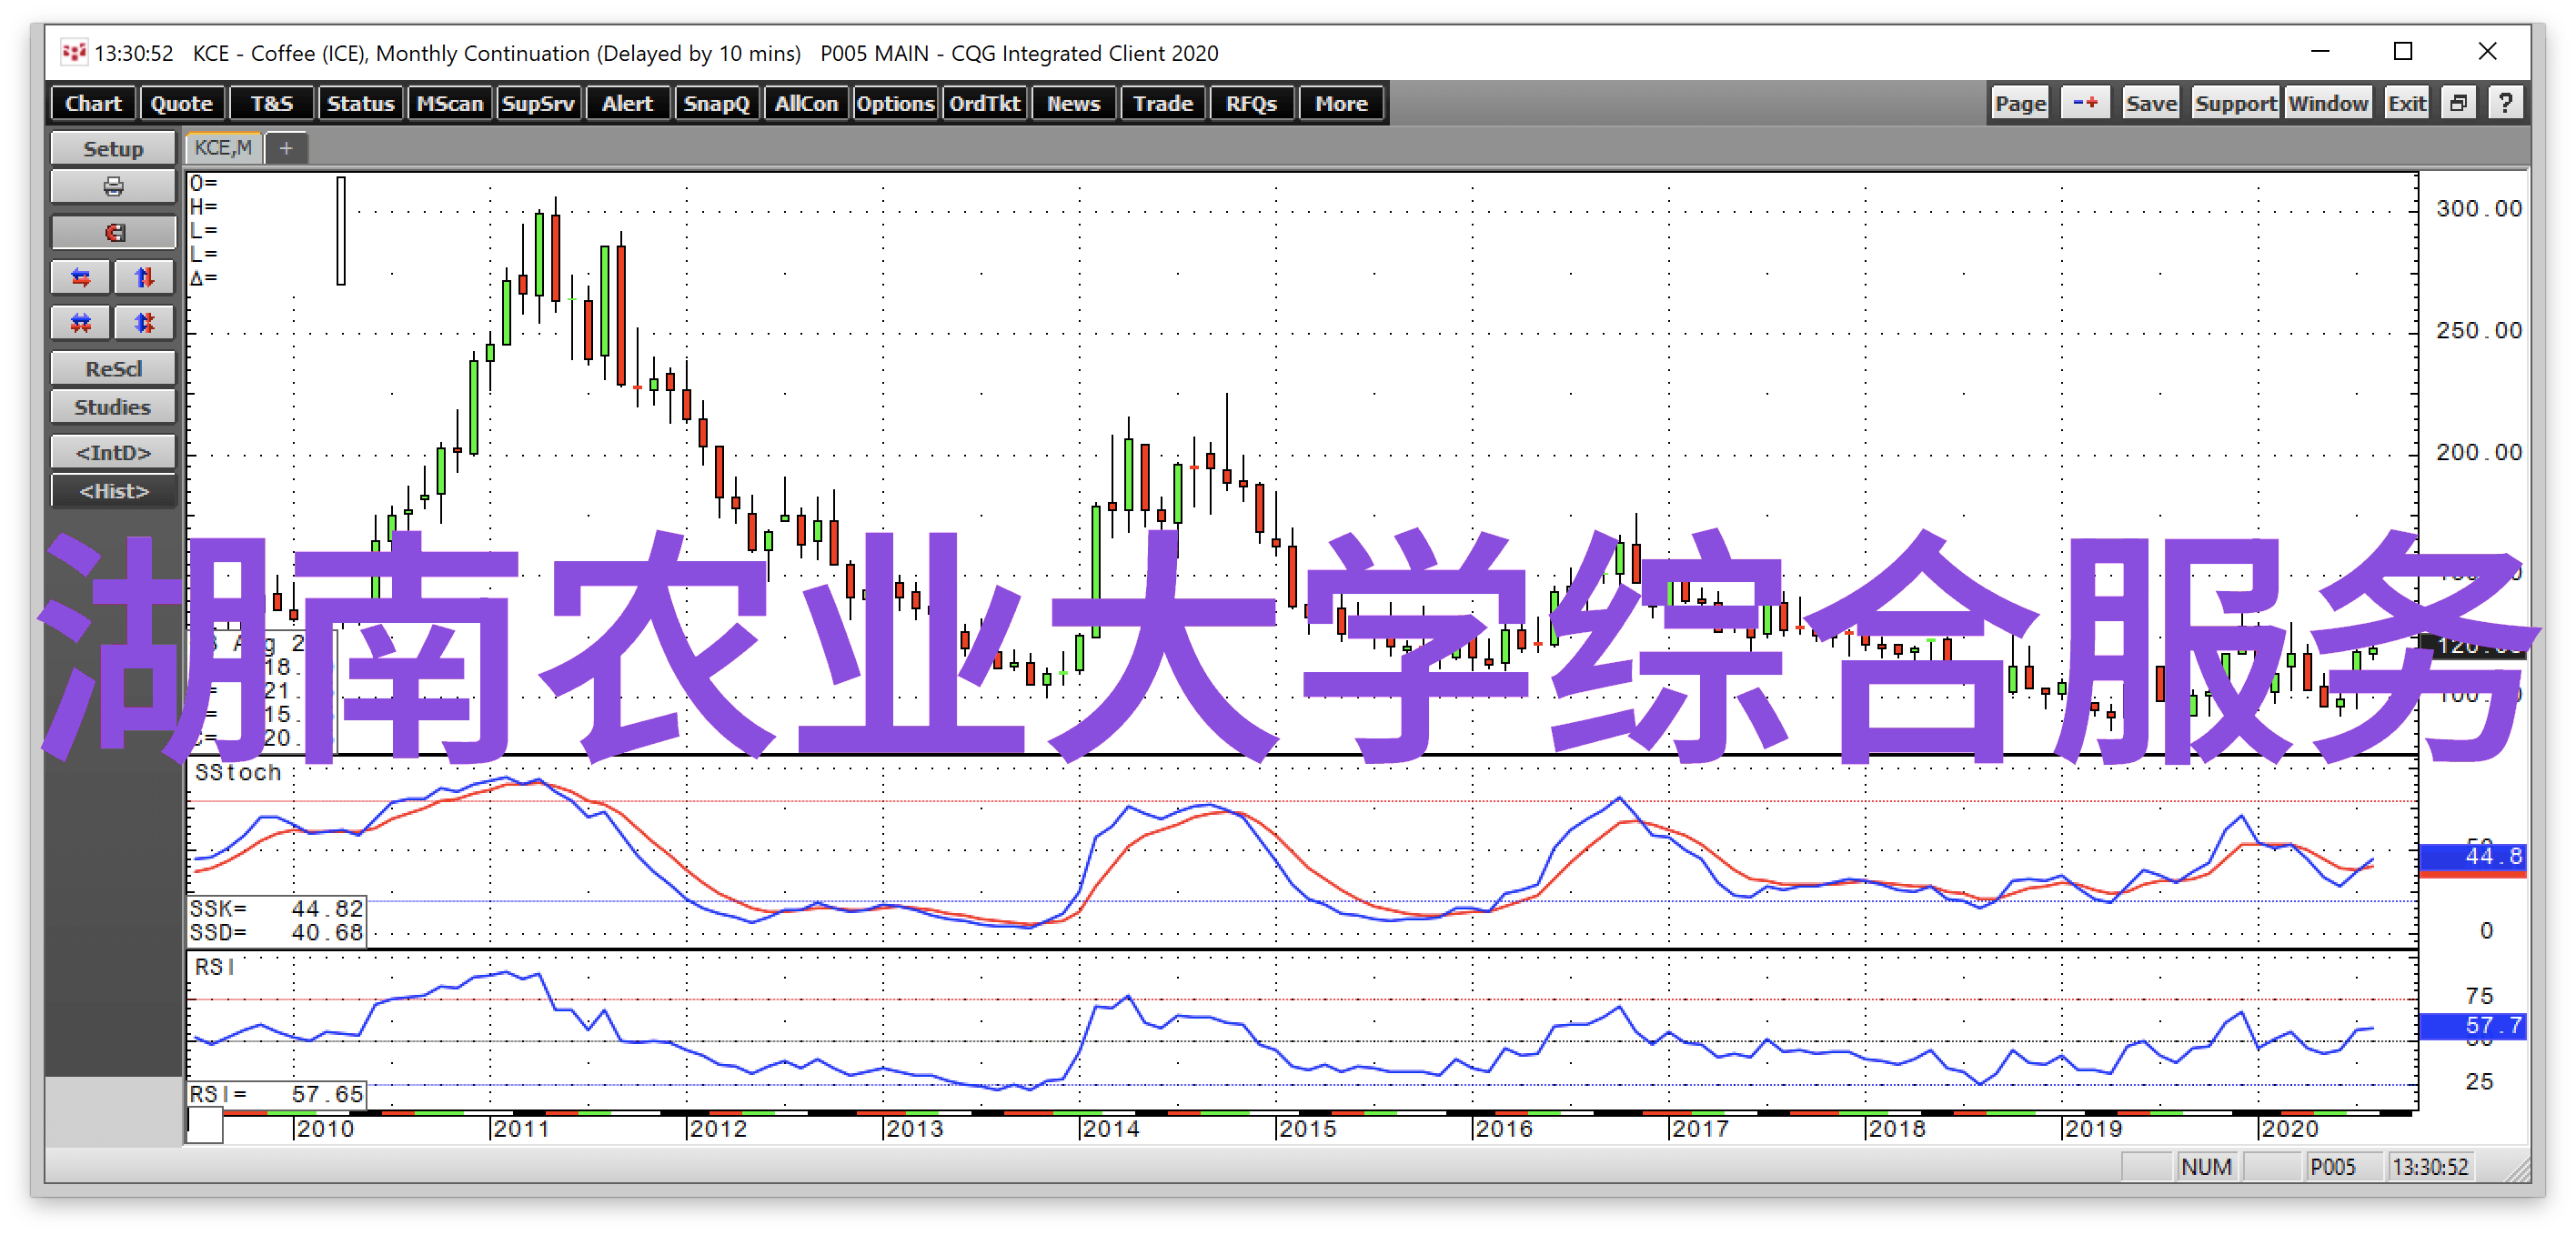
Task: Open SnapQ from the toolbar
Action: pos(717,103)
